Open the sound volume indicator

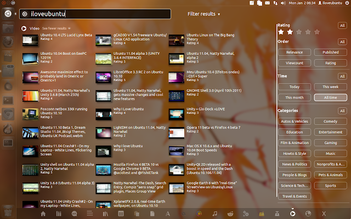coord(283,3)
